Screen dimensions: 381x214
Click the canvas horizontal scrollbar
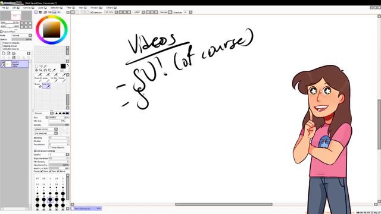coord(224,204)
